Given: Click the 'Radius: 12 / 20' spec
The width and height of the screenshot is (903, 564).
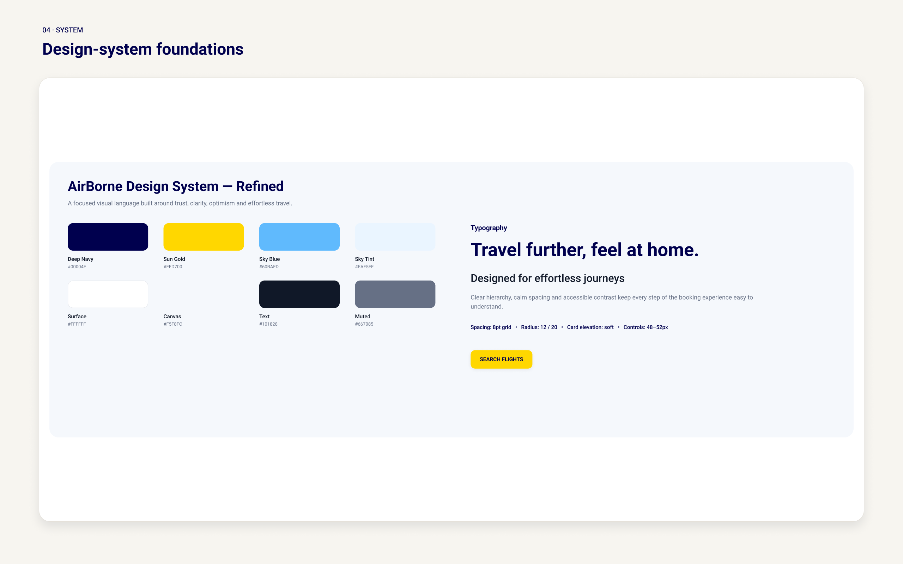Looking at the screenshot, I should [539, 327].
